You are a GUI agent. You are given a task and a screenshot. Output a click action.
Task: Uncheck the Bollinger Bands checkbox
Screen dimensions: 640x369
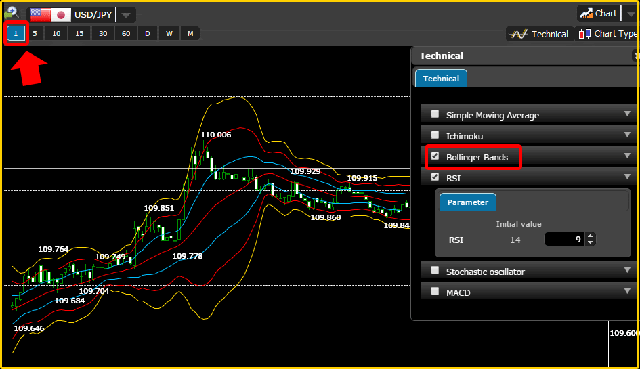(x=435, y=156)
